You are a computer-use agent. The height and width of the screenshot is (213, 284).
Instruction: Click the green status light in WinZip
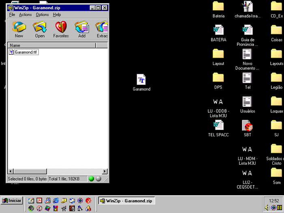pyautogui.click(x=91, y=179)
